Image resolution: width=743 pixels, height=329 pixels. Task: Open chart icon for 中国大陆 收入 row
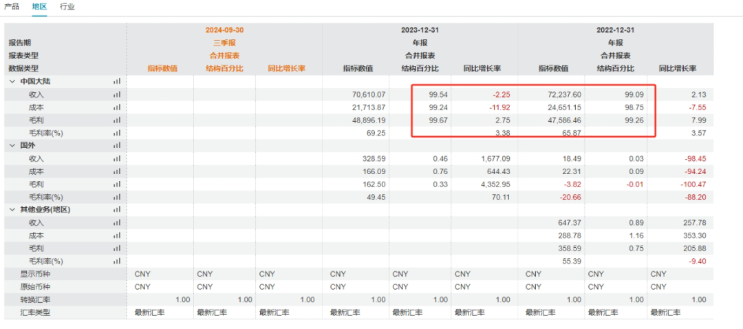coord(116,94)
